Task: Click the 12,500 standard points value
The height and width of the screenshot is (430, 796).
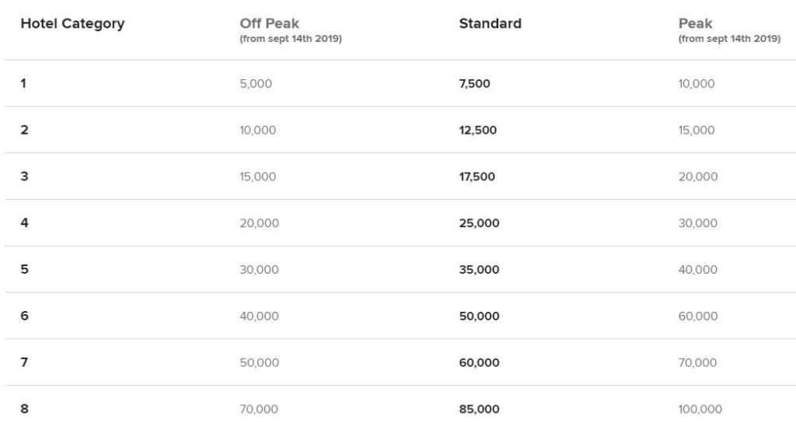Action: (x=477, y=131)
